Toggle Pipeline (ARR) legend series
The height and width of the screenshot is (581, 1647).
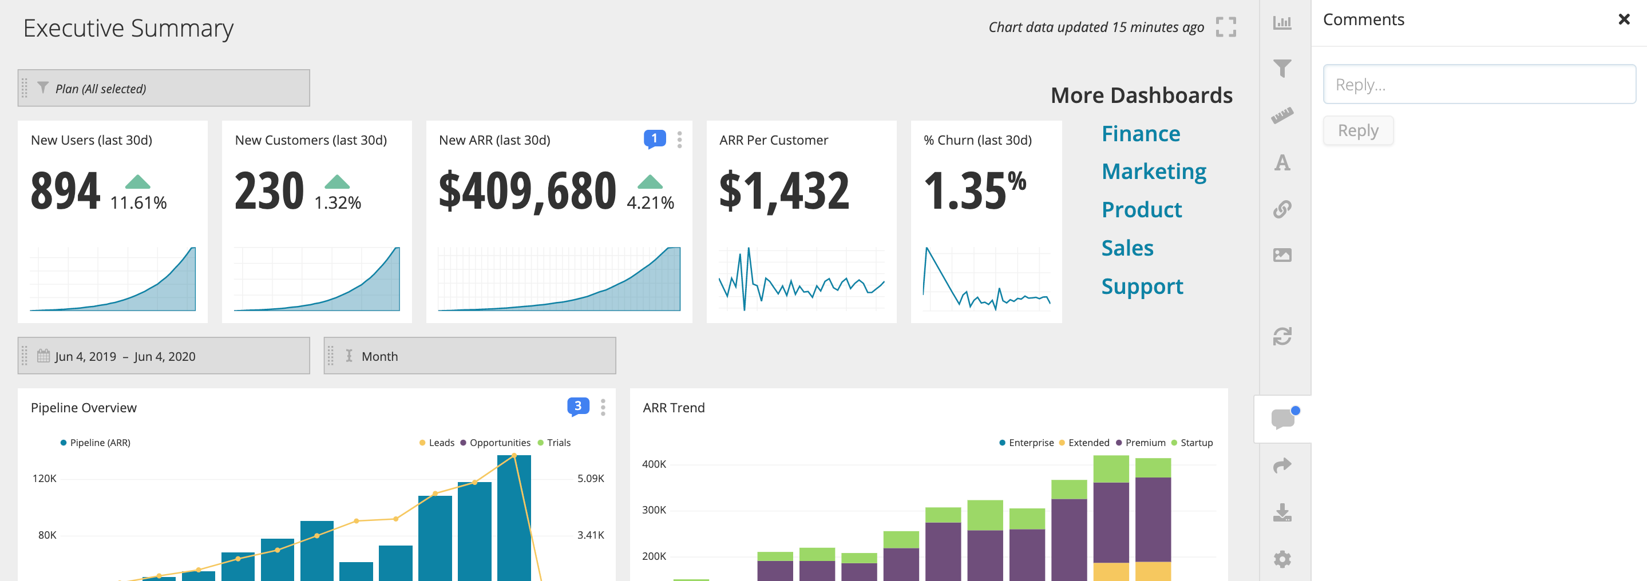95,442
